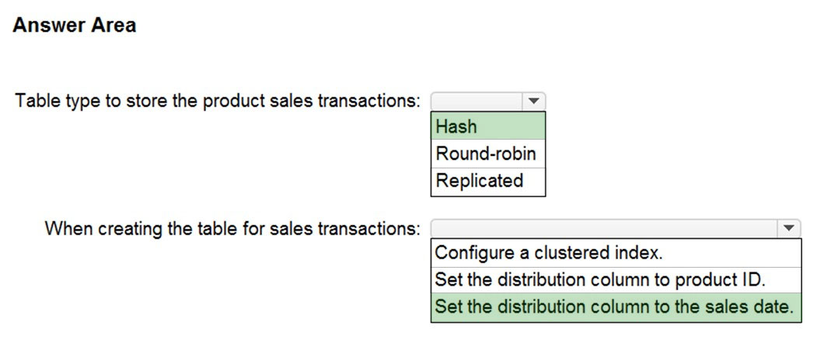Screen dimensions: 835x360
Task: Expand the sales transactions creation dropdown arrow
Action: pyautogui.click(x=788, y=229)
